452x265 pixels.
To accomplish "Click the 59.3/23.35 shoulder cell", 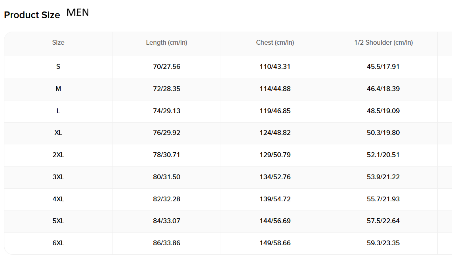I will coord(383,243).
